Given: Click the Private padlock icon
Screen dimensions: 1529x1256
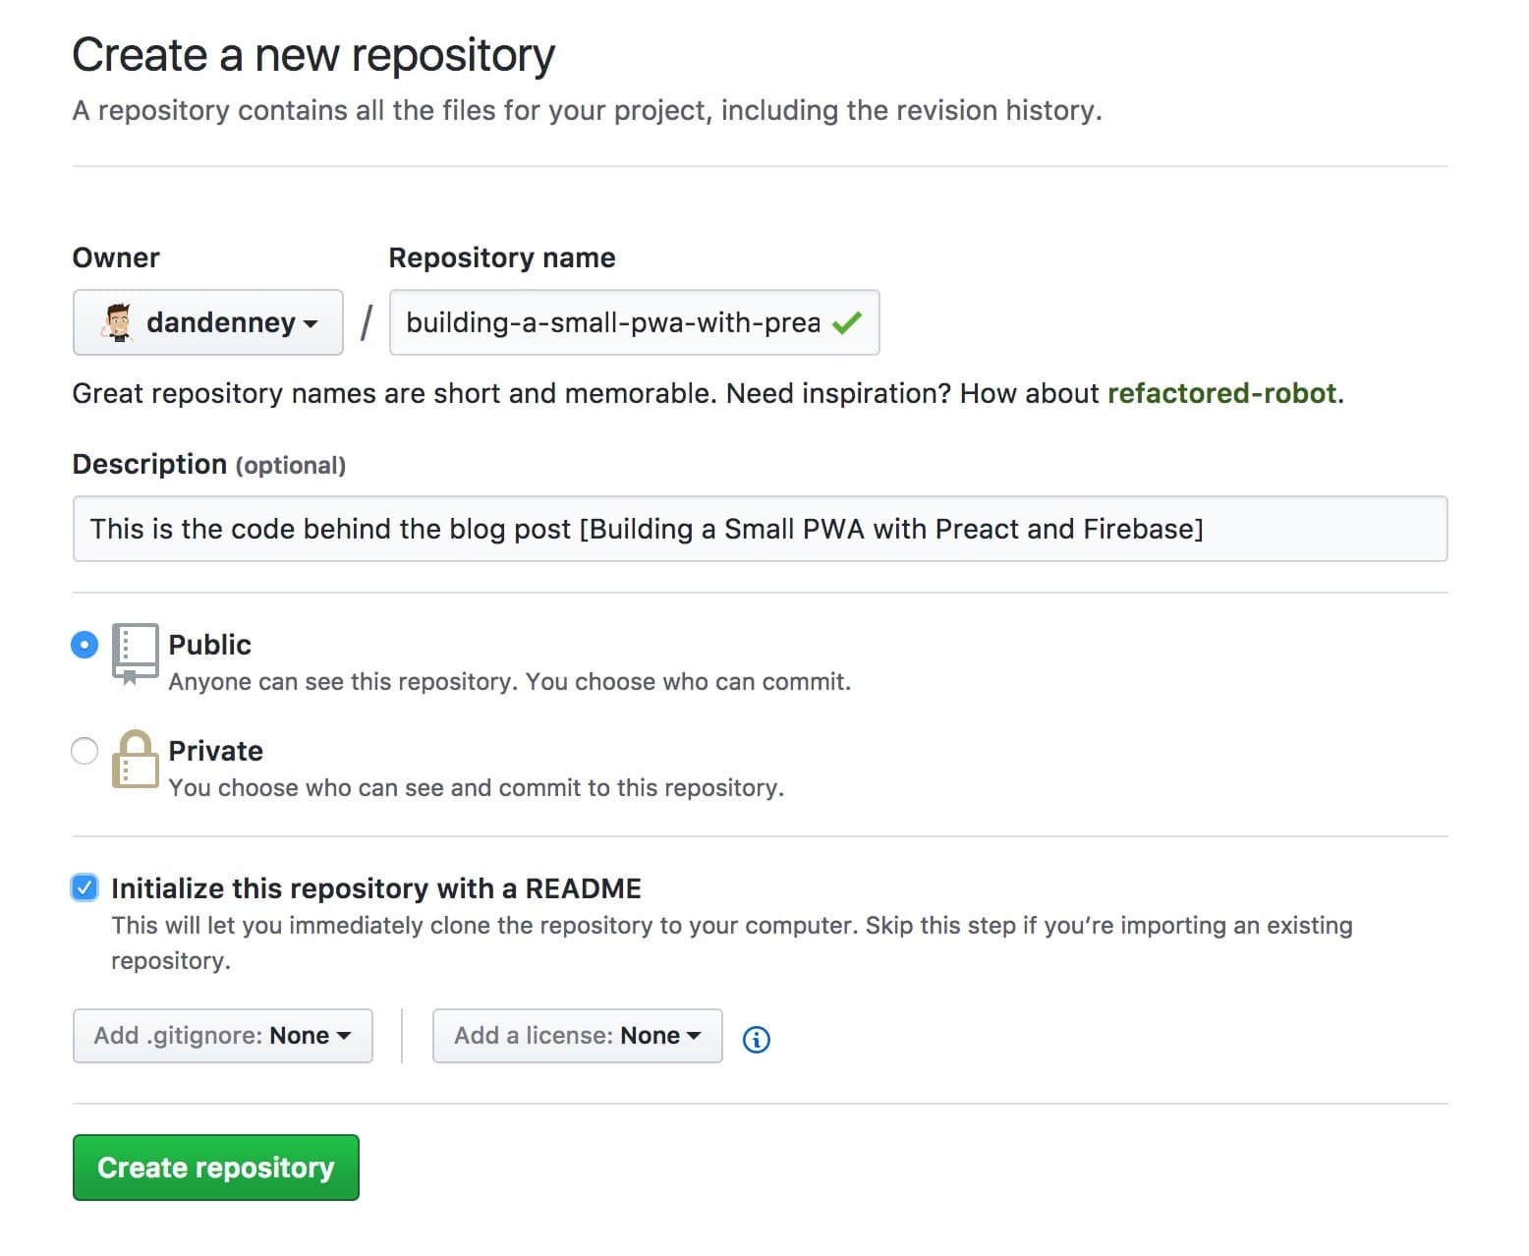Looking at the screenshot, I should click(x=135, y=759).
